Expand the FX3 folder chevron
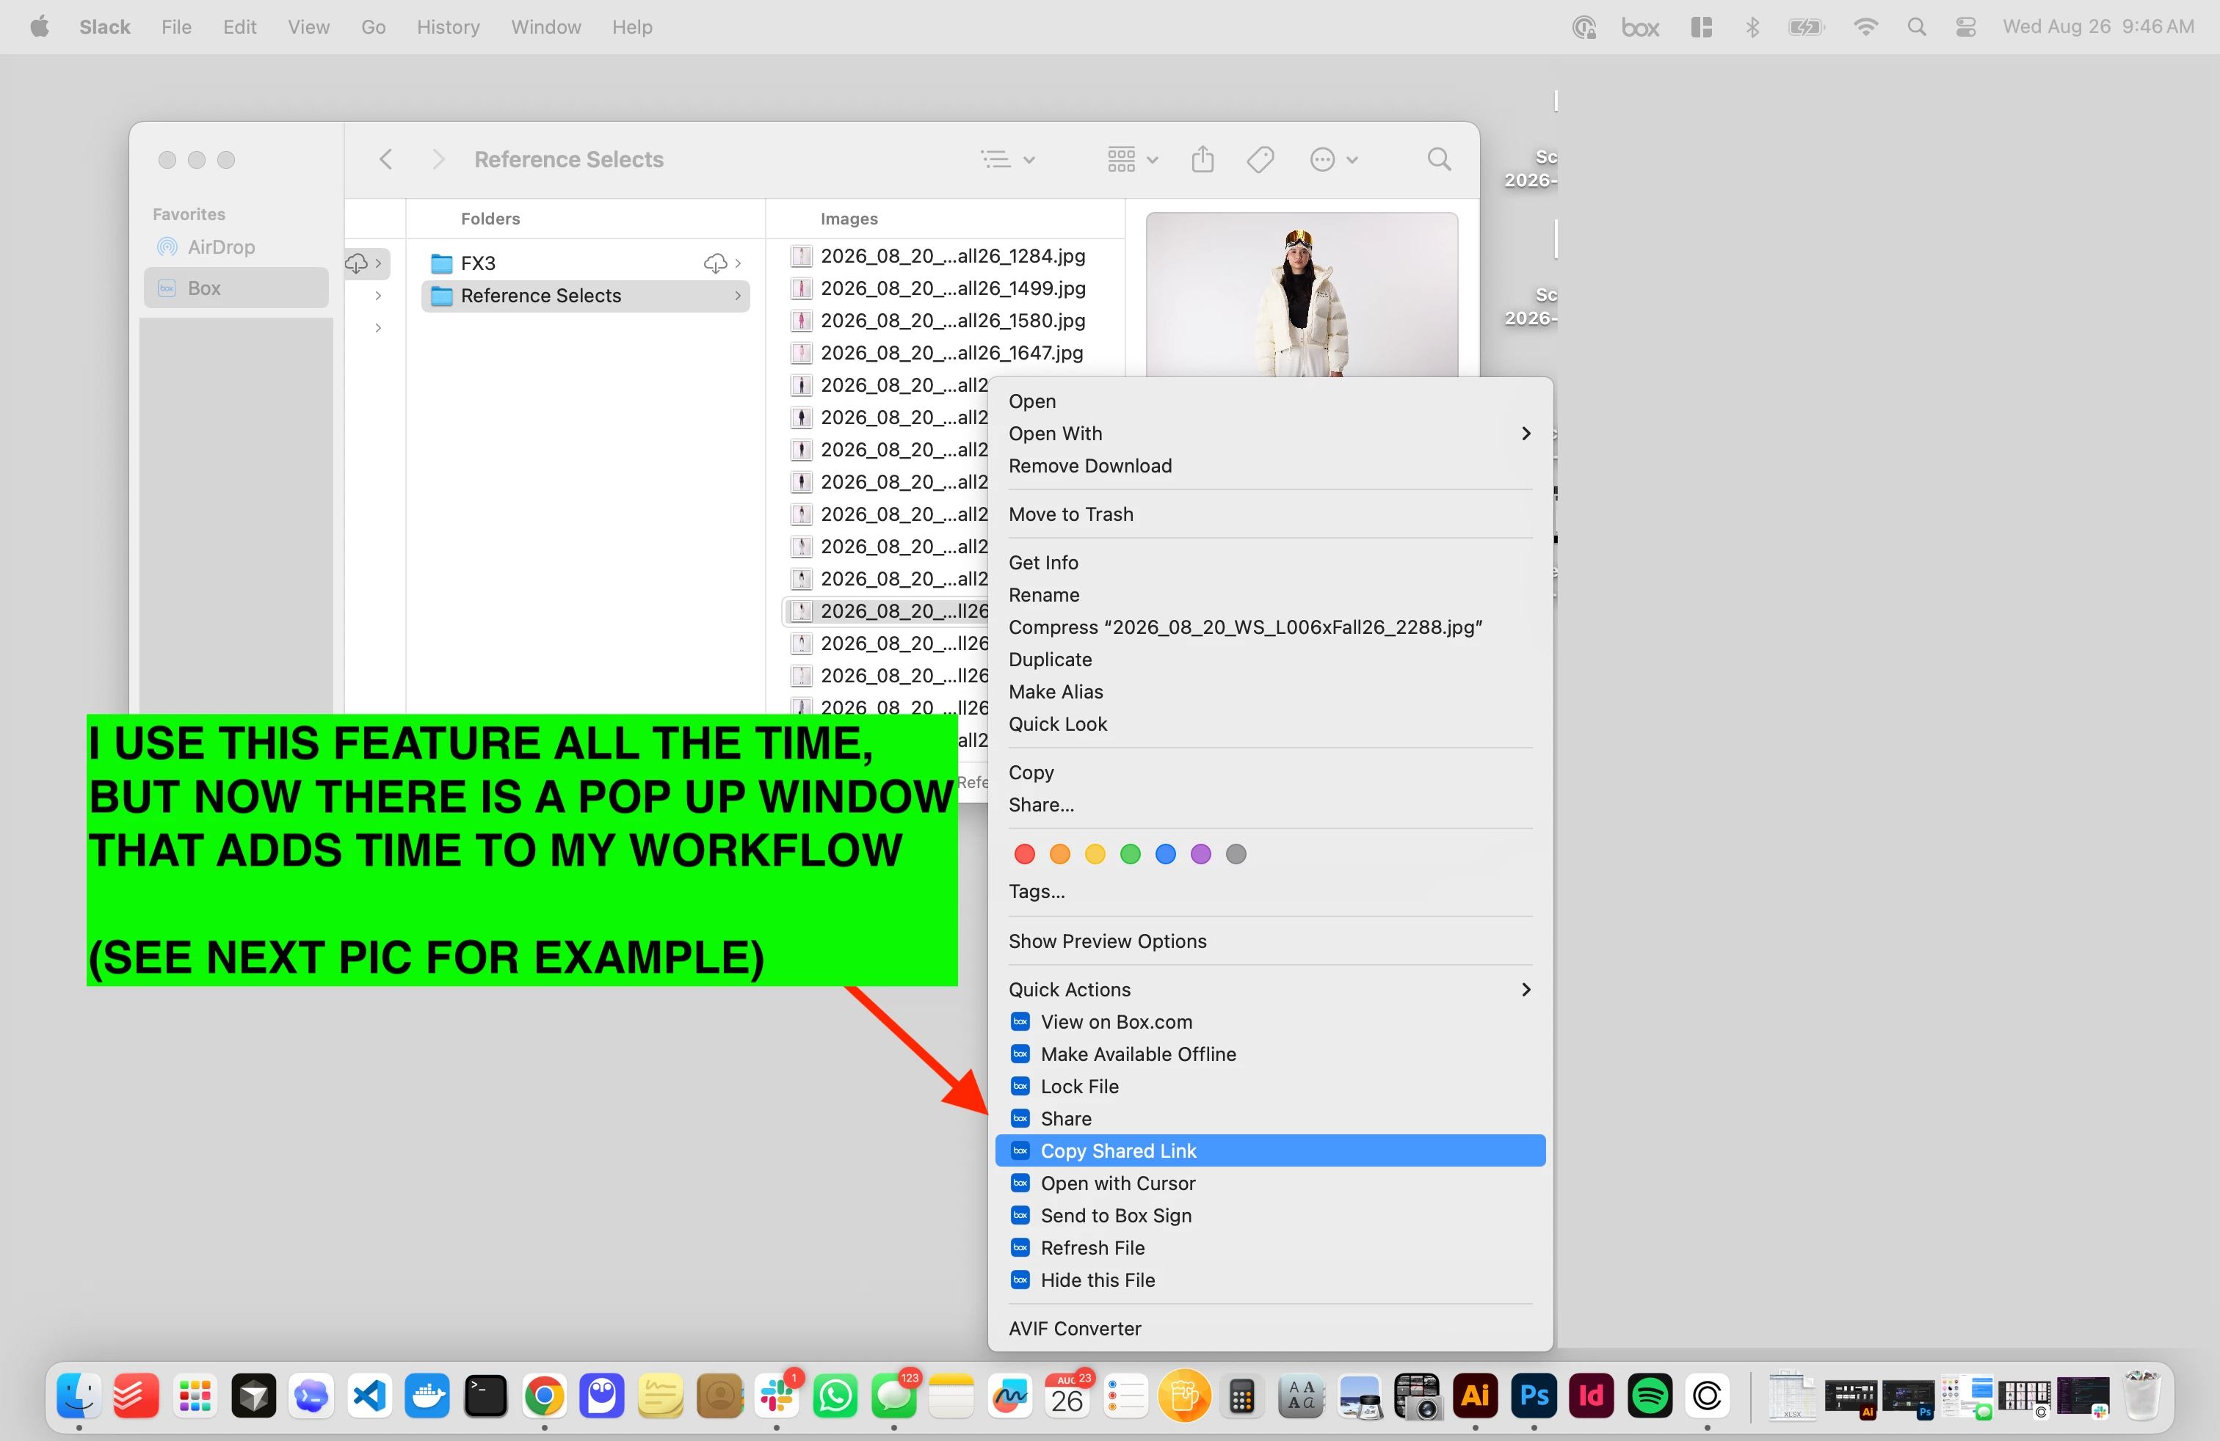Image resolution: width=2220 pixels, height=1441 pixels. (x=738, y=264)
